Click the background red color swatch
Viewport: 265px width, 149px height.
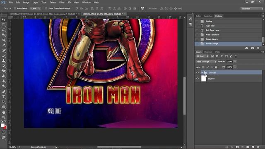[x=5, y=127]
